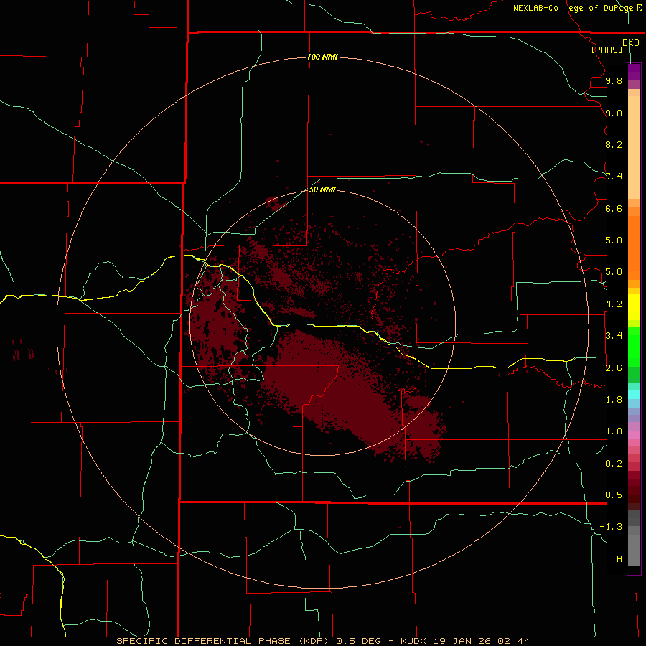Click the SPECIFIC DIFFERENTIAL PHASE (KDP) caption text
This screenshot has height=646, width=646.
pyautogui.click(x=223, y=641)
